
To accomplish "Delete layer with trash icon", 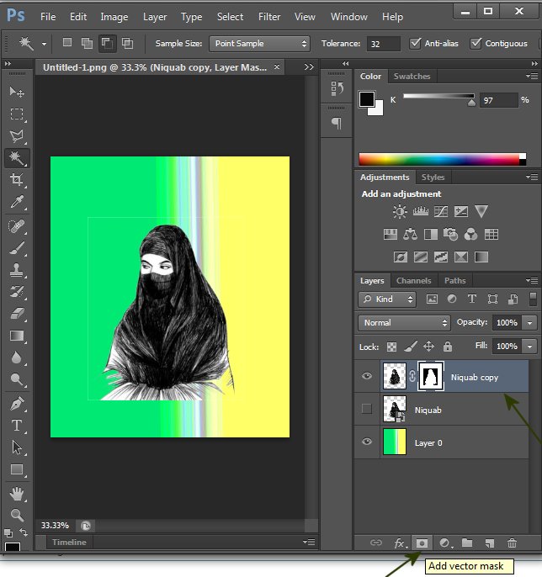I will coord(512,543).
